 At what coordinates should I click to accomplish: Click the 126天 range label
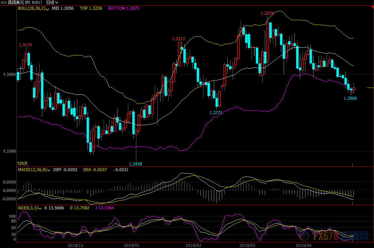tap(22, 163)
